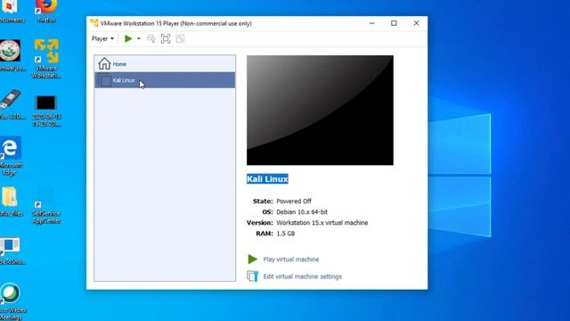
Task: Click Workstation 15.x virtual machine version text
Action: [322, 223]
